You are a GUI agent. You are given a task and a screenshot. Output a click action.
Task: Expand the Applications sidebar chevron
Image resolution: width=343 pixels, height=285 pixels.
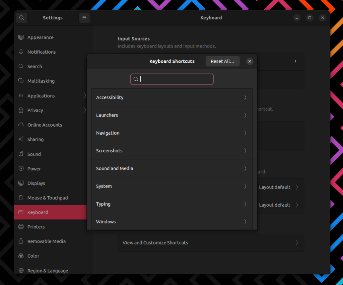coord(85,95)
